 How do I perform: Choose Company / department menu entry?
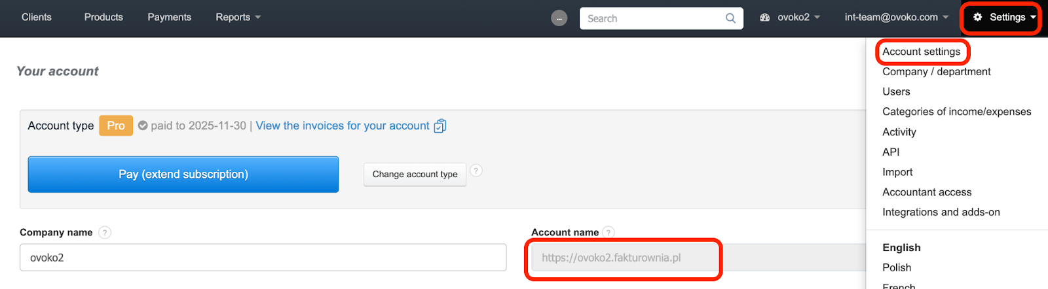pos(936,72)
